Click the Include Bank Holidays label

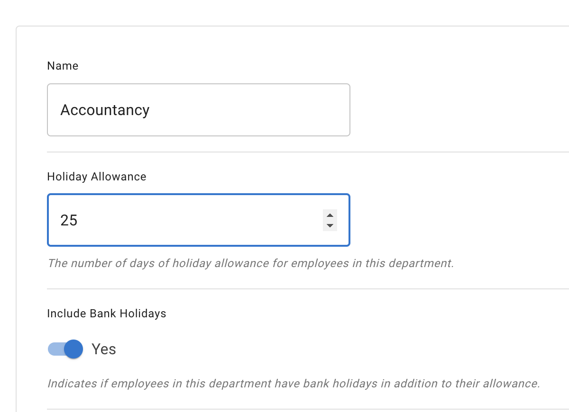[106, 313]
